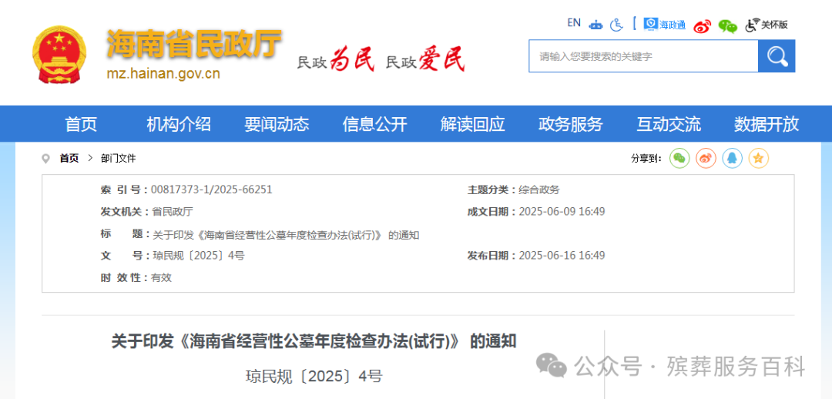
Task: Open the red Weibo icon in header
Action: 703,25
